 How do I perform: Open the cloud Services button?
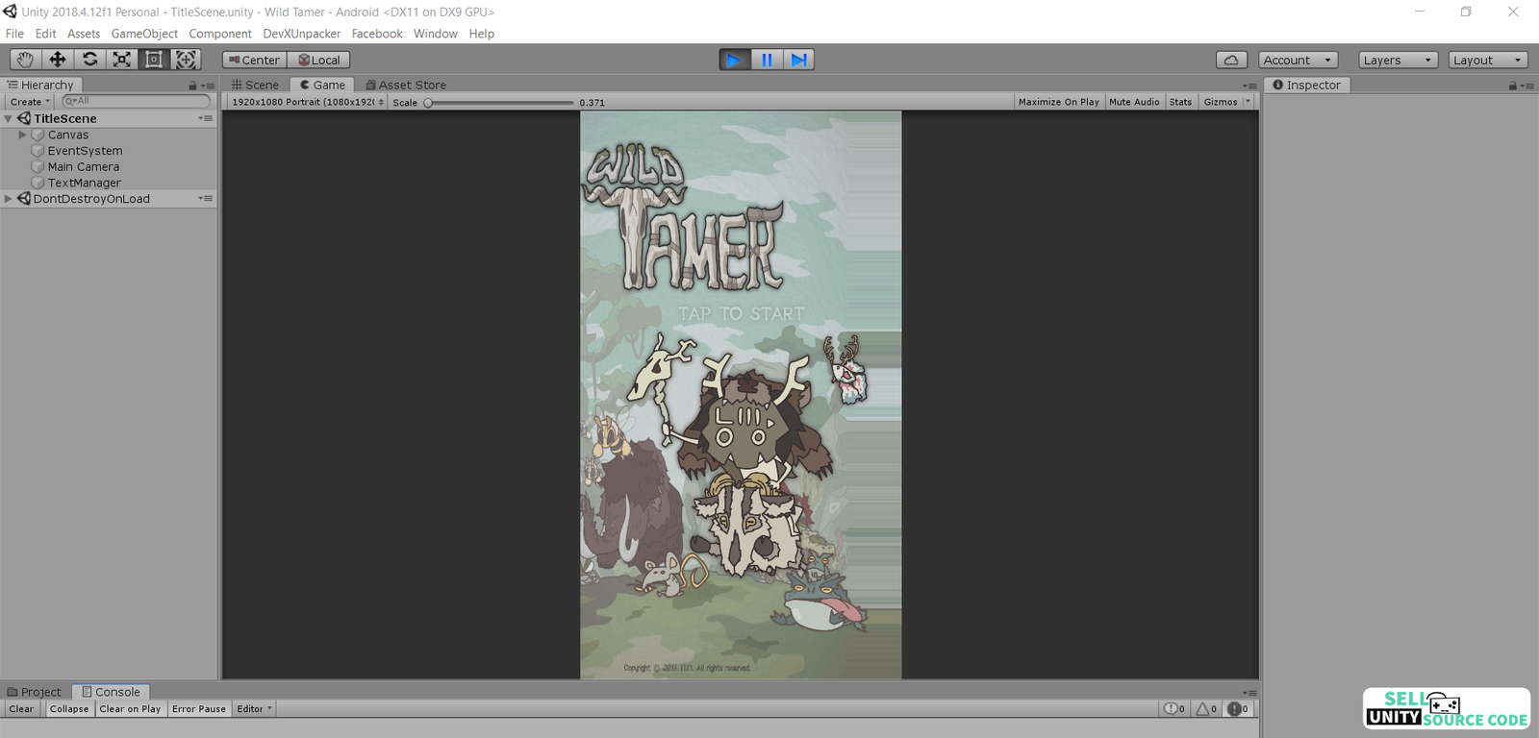pyautogui.click(x=1231, y=60)
